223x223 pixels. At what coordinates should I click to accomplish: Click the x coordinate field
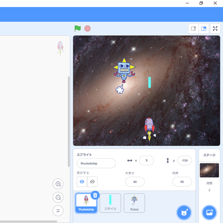pos(147,161)
